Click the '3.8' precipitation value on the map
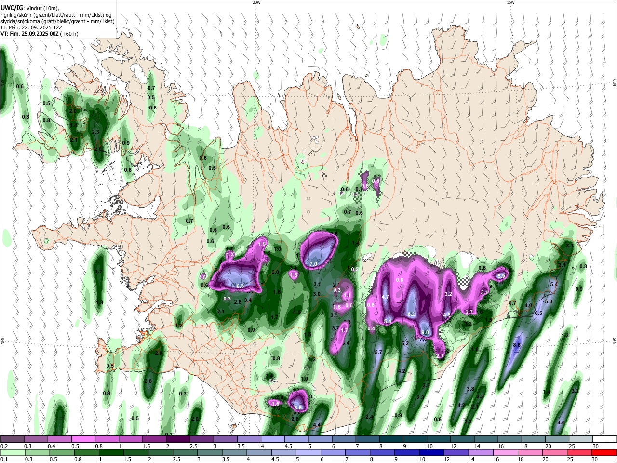 (x=470, y=389)
